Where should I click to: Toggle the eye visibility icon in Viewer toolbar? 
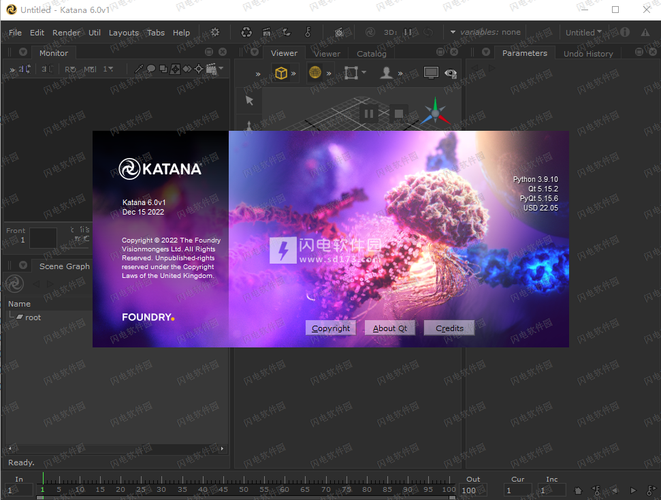450,73
